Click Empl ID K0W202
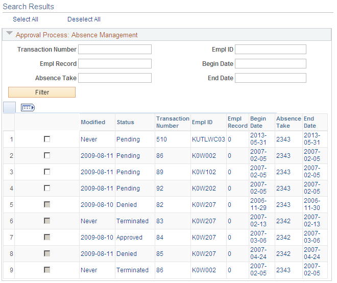The width and height of the screenshot is (337, 283). (204, 188)
